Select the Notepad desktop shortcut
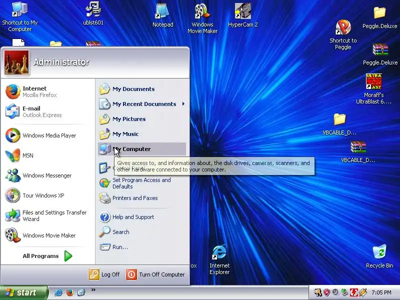The height and width of the screenshot is (300, 400). pyautogui.click(x=163, y=15)
